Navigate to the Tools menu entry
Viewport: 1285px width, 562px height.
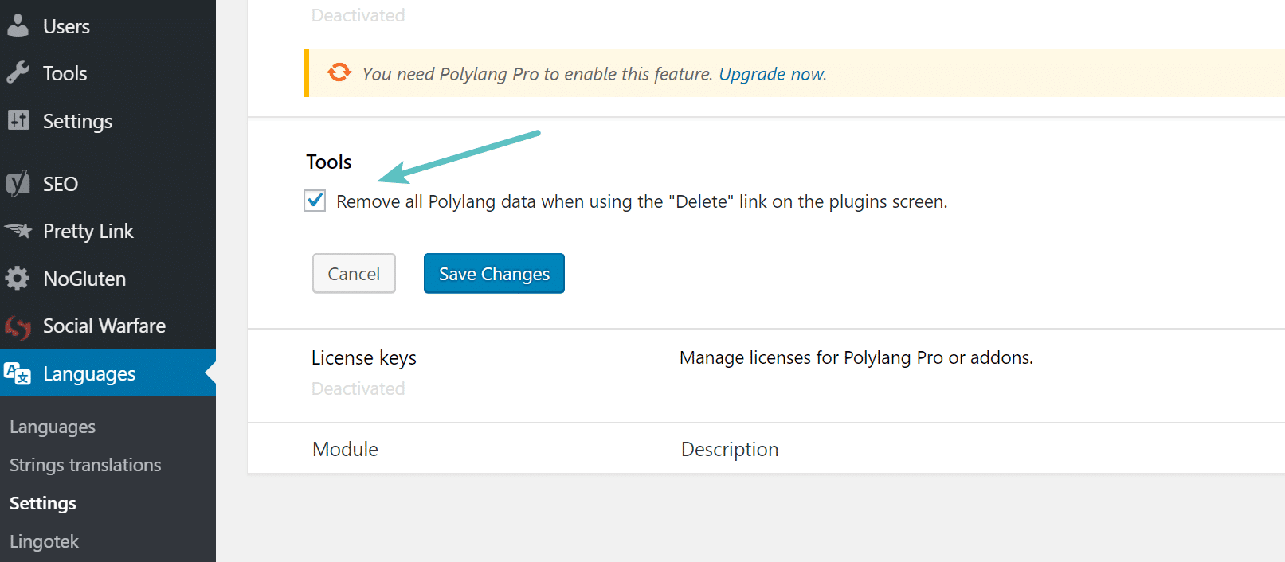pyautogui.click(x=65, y=72)
